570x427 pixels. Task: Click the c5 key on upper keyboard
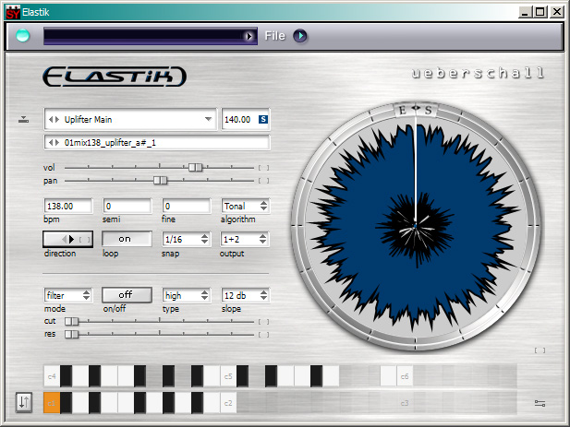[x=228, y=376]
